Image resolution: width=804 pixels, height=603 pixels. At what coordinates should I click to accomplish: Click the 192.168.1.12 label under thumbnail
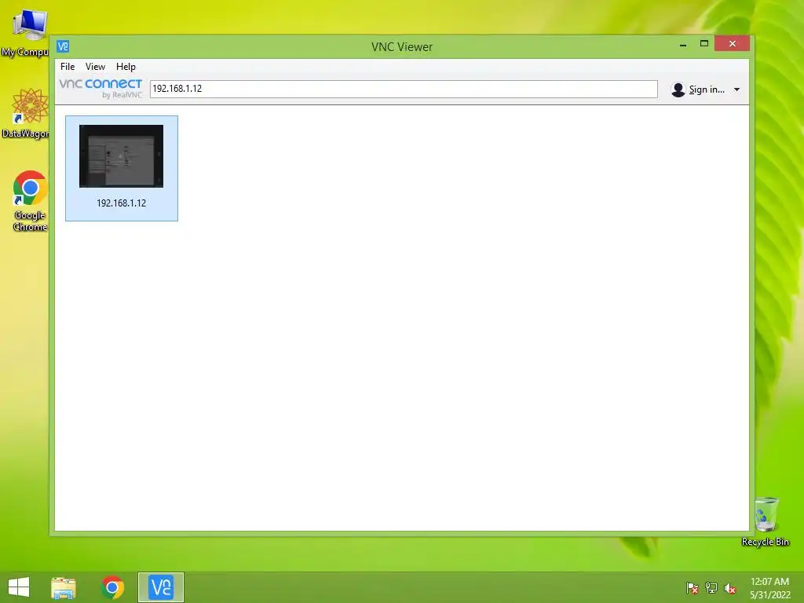tap(121, 203)
